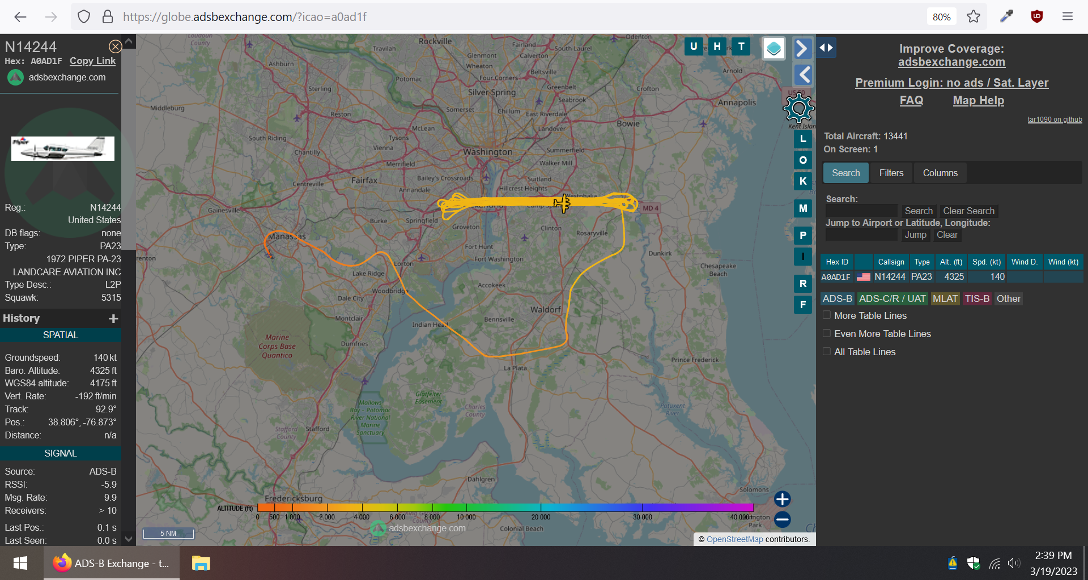Screen dimensions: 1088x580
Task: Click the Clear Search button
Action: (x=968, y=211)
